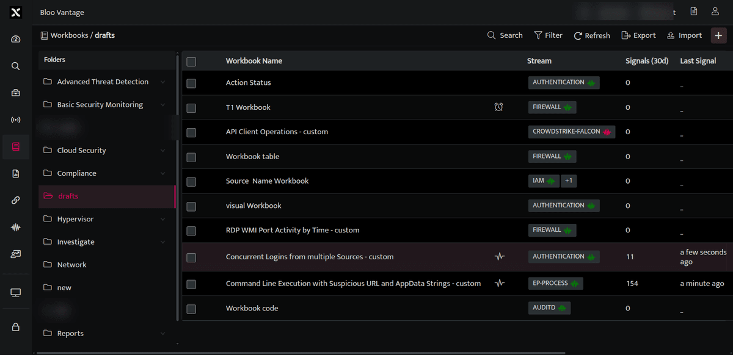Open the dashboard gauge icon in sidebar

pos(16,39)
